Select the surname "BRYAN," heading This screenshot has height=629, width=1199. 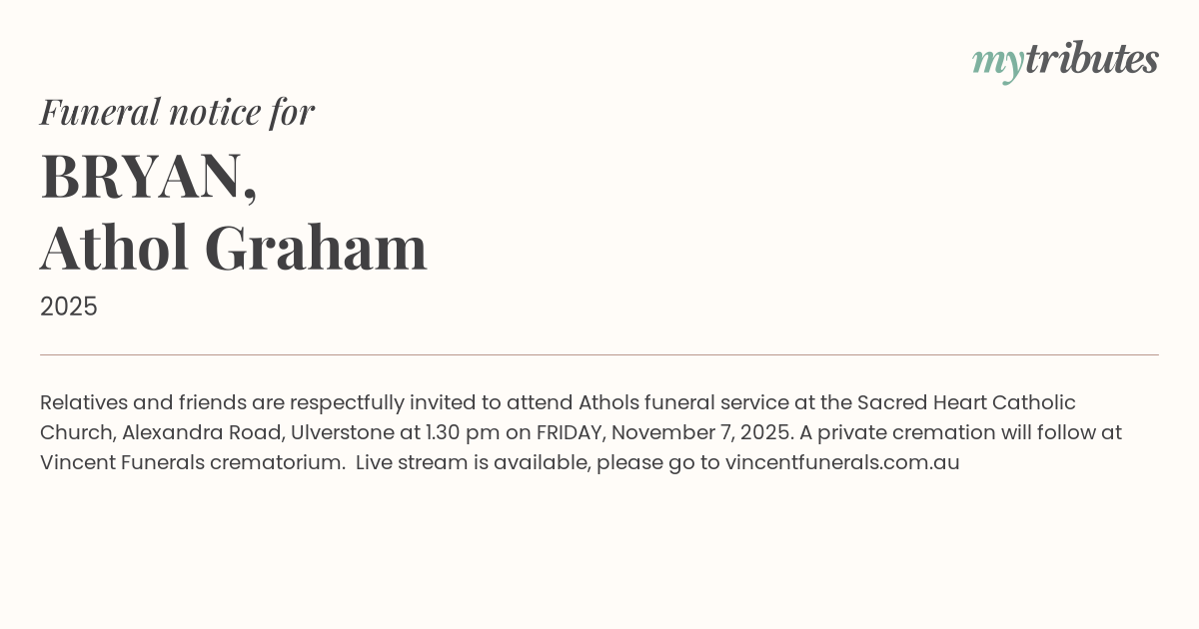(x=149, y=177)
